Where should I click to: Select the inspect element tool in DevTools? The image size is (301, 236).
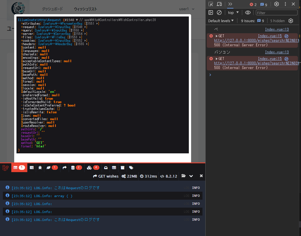[x=211, y=4]
